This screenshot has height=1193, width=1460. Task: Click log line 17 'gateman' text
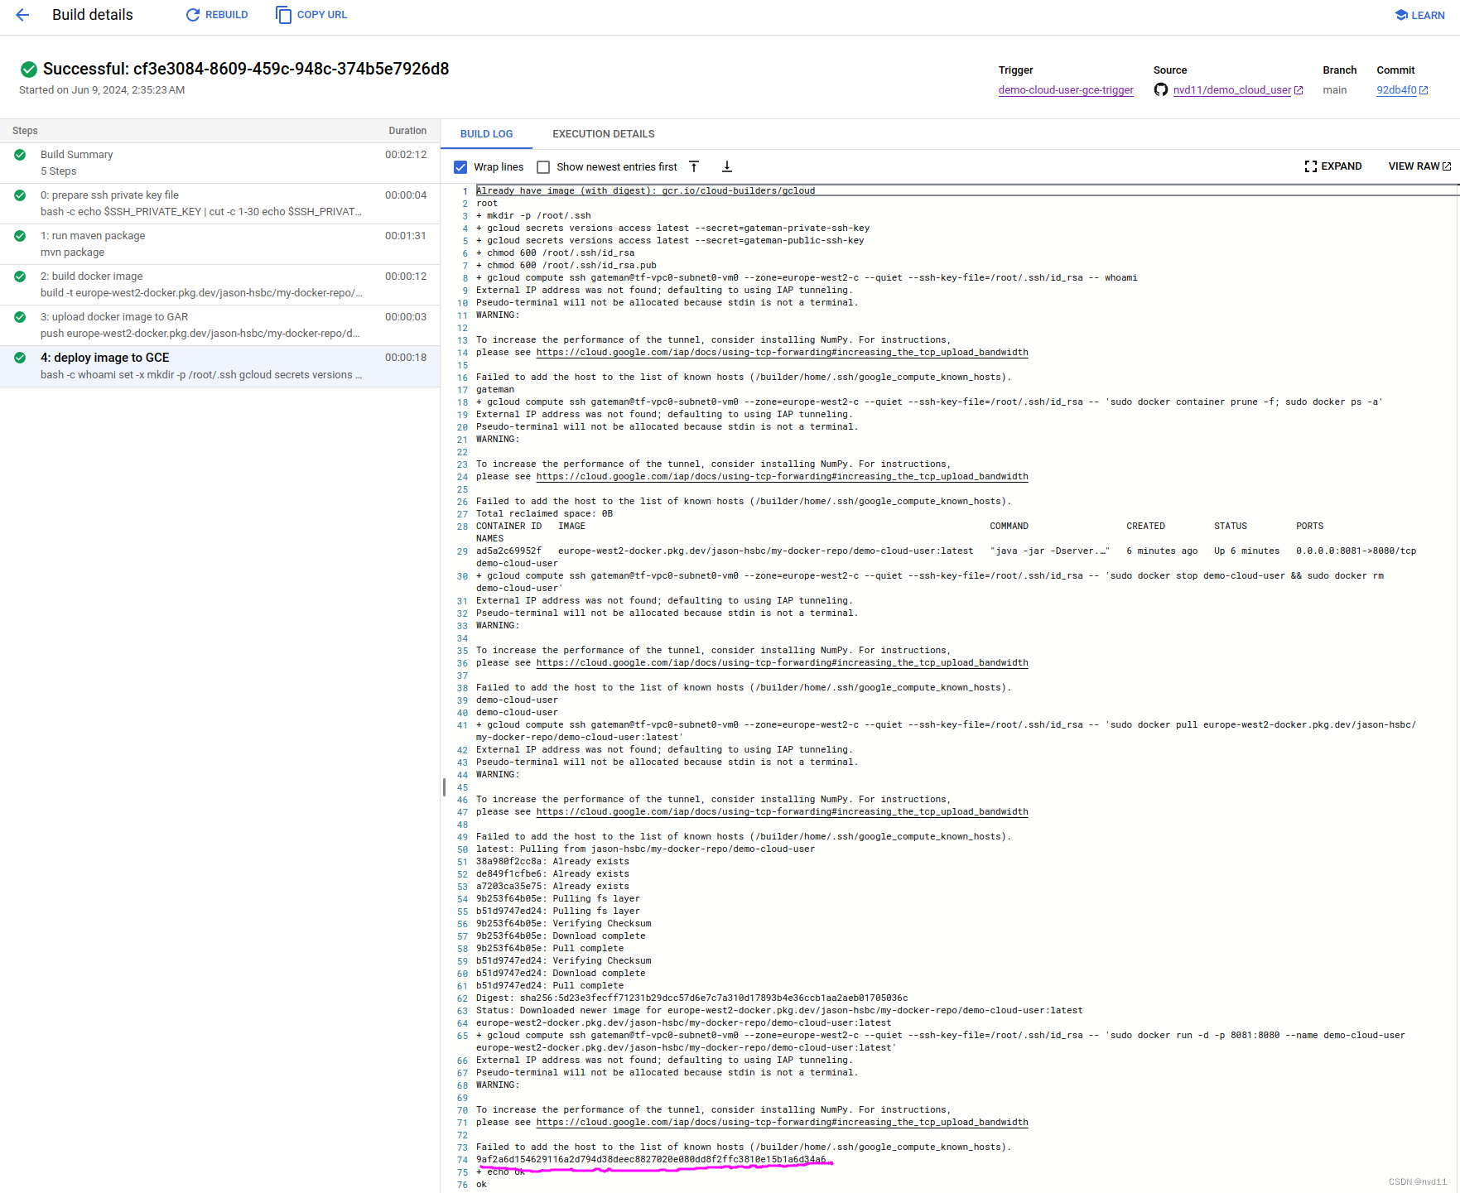[495, 390]
